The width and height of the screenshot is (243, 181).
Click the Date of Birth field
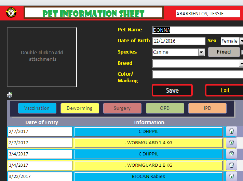[x=178, y=41]
